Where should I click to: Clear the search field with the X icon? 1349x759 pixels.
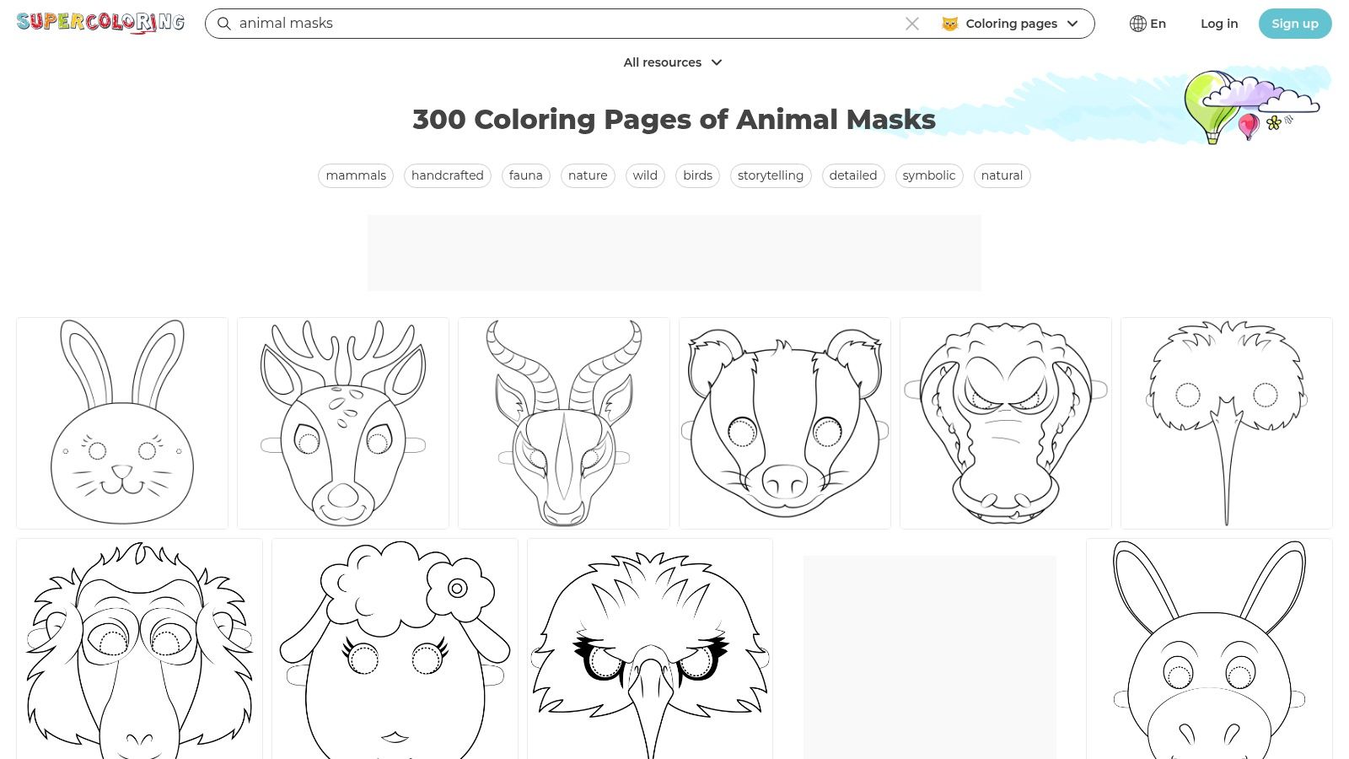tap(912, 24)
